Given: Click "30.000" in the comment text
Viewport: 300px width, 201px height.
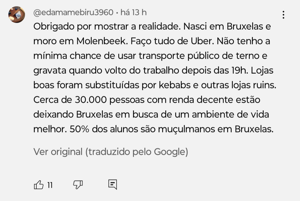Looking at the screenshot, I should [x=91, y=100].
